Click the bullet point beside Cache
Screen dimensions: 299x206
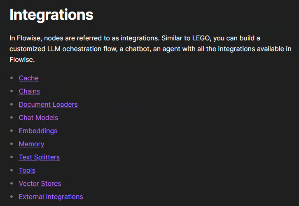[x=12, y=78]
